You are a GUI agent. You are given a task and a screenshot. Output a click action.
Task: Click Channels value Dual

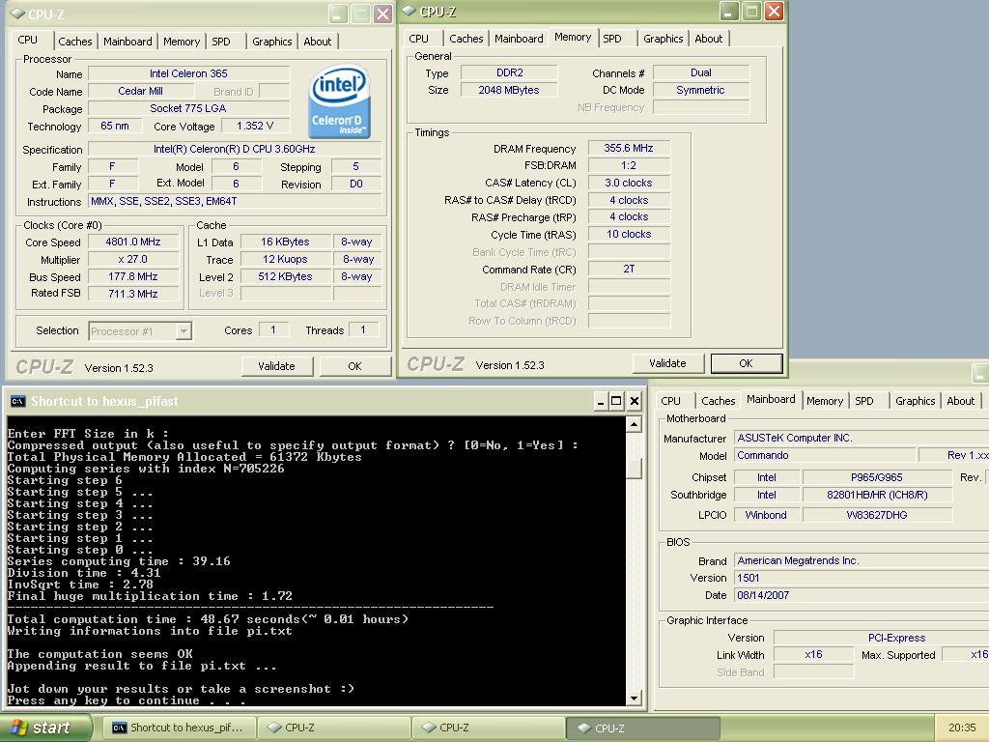point(701,72)
